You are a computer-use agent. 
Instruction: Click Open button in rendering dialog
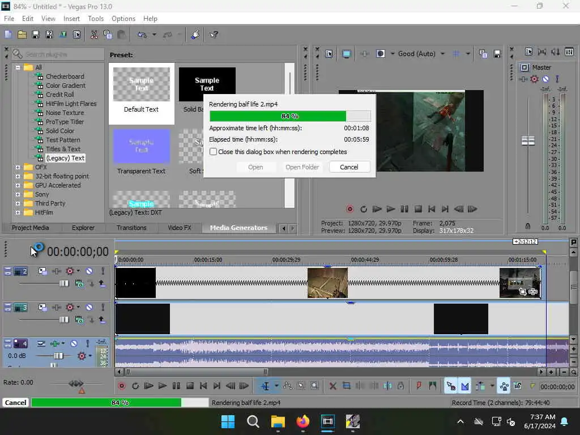pos(255,167)
